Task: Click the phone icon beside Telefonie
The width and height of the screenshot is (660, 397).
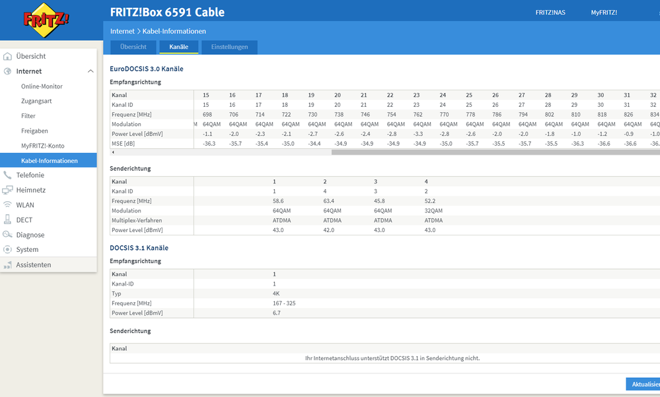Action: (x=7, y=175)
